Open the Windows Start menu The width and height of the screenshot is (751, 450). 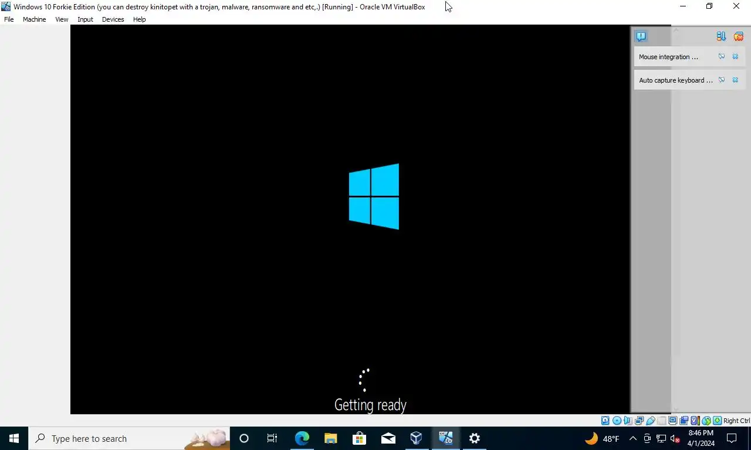pyautogui.click(x=14, y=438)
